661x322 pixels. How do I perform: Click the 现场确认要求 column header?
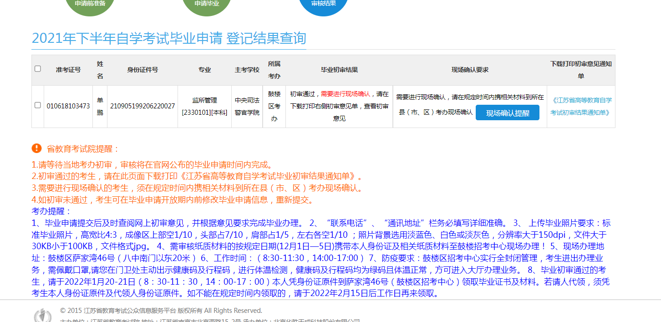coord(470,70)
